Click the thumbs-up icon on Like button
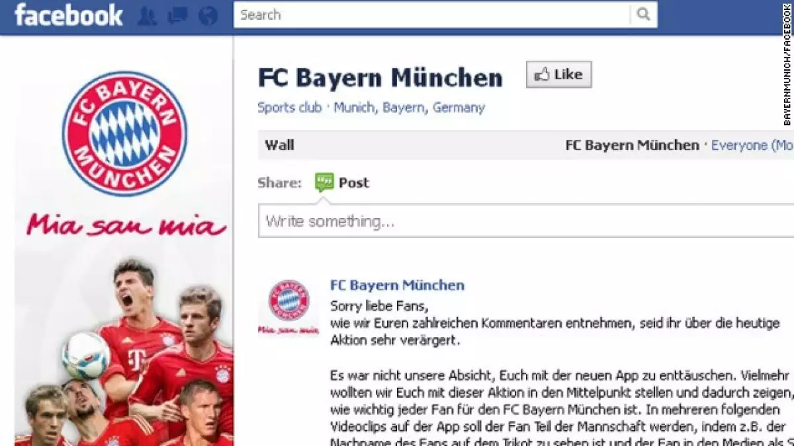The height and width of the screenshot is (446, 794). (x=542, y=75)
